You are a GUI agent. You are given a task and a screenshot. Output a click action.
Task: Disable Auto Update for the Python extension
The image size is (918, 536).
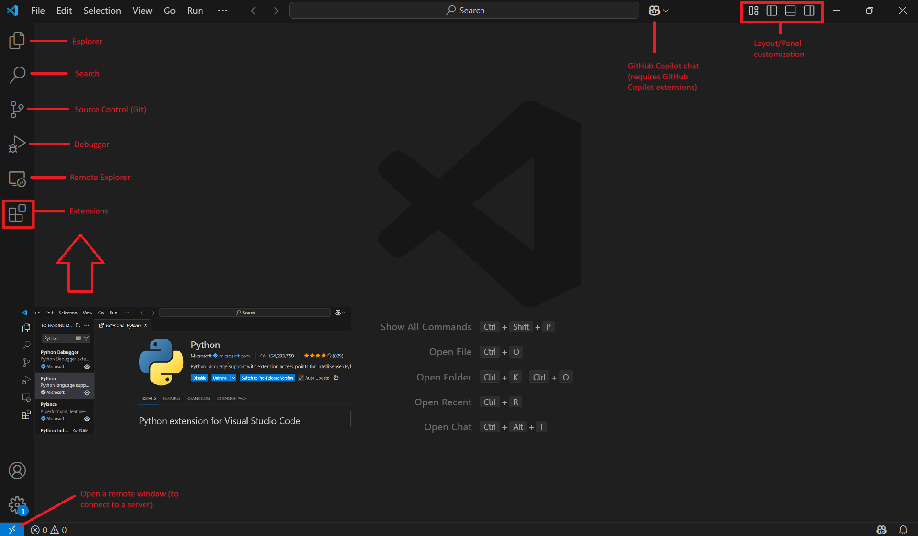coord(300,378)
